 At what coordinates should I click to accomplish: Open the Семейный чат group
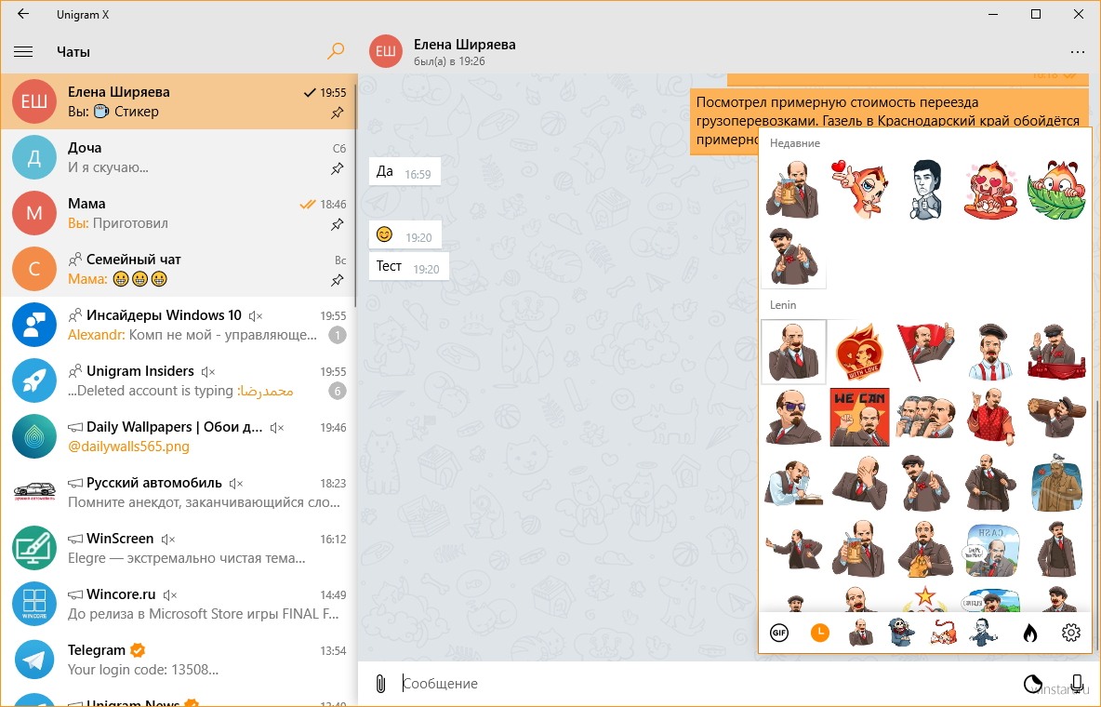click(x=179, y=269)
